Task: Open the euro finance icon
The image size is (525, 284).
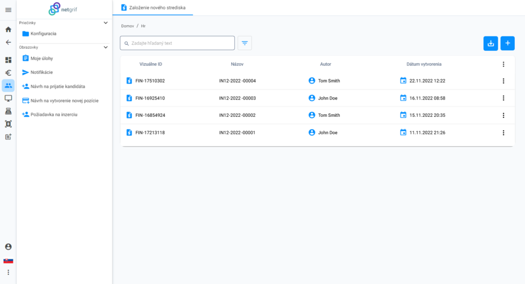Action: coord(8,73)
